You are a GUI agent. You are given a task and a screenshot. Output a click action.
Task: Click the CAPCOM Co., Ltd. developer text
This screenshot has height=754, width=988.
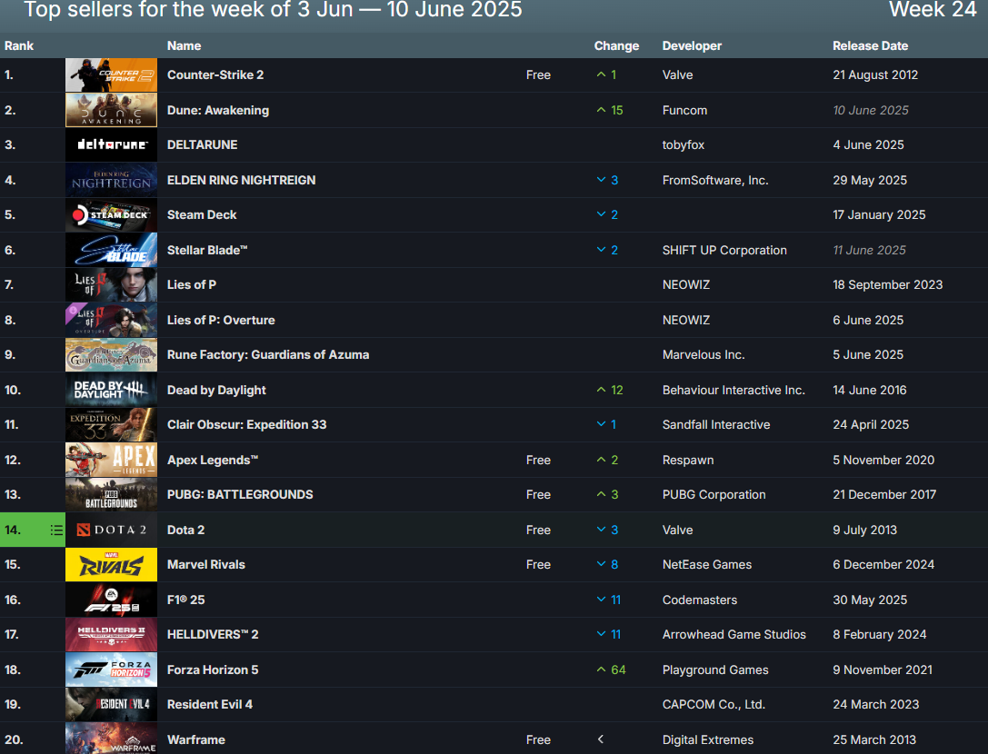714,704
